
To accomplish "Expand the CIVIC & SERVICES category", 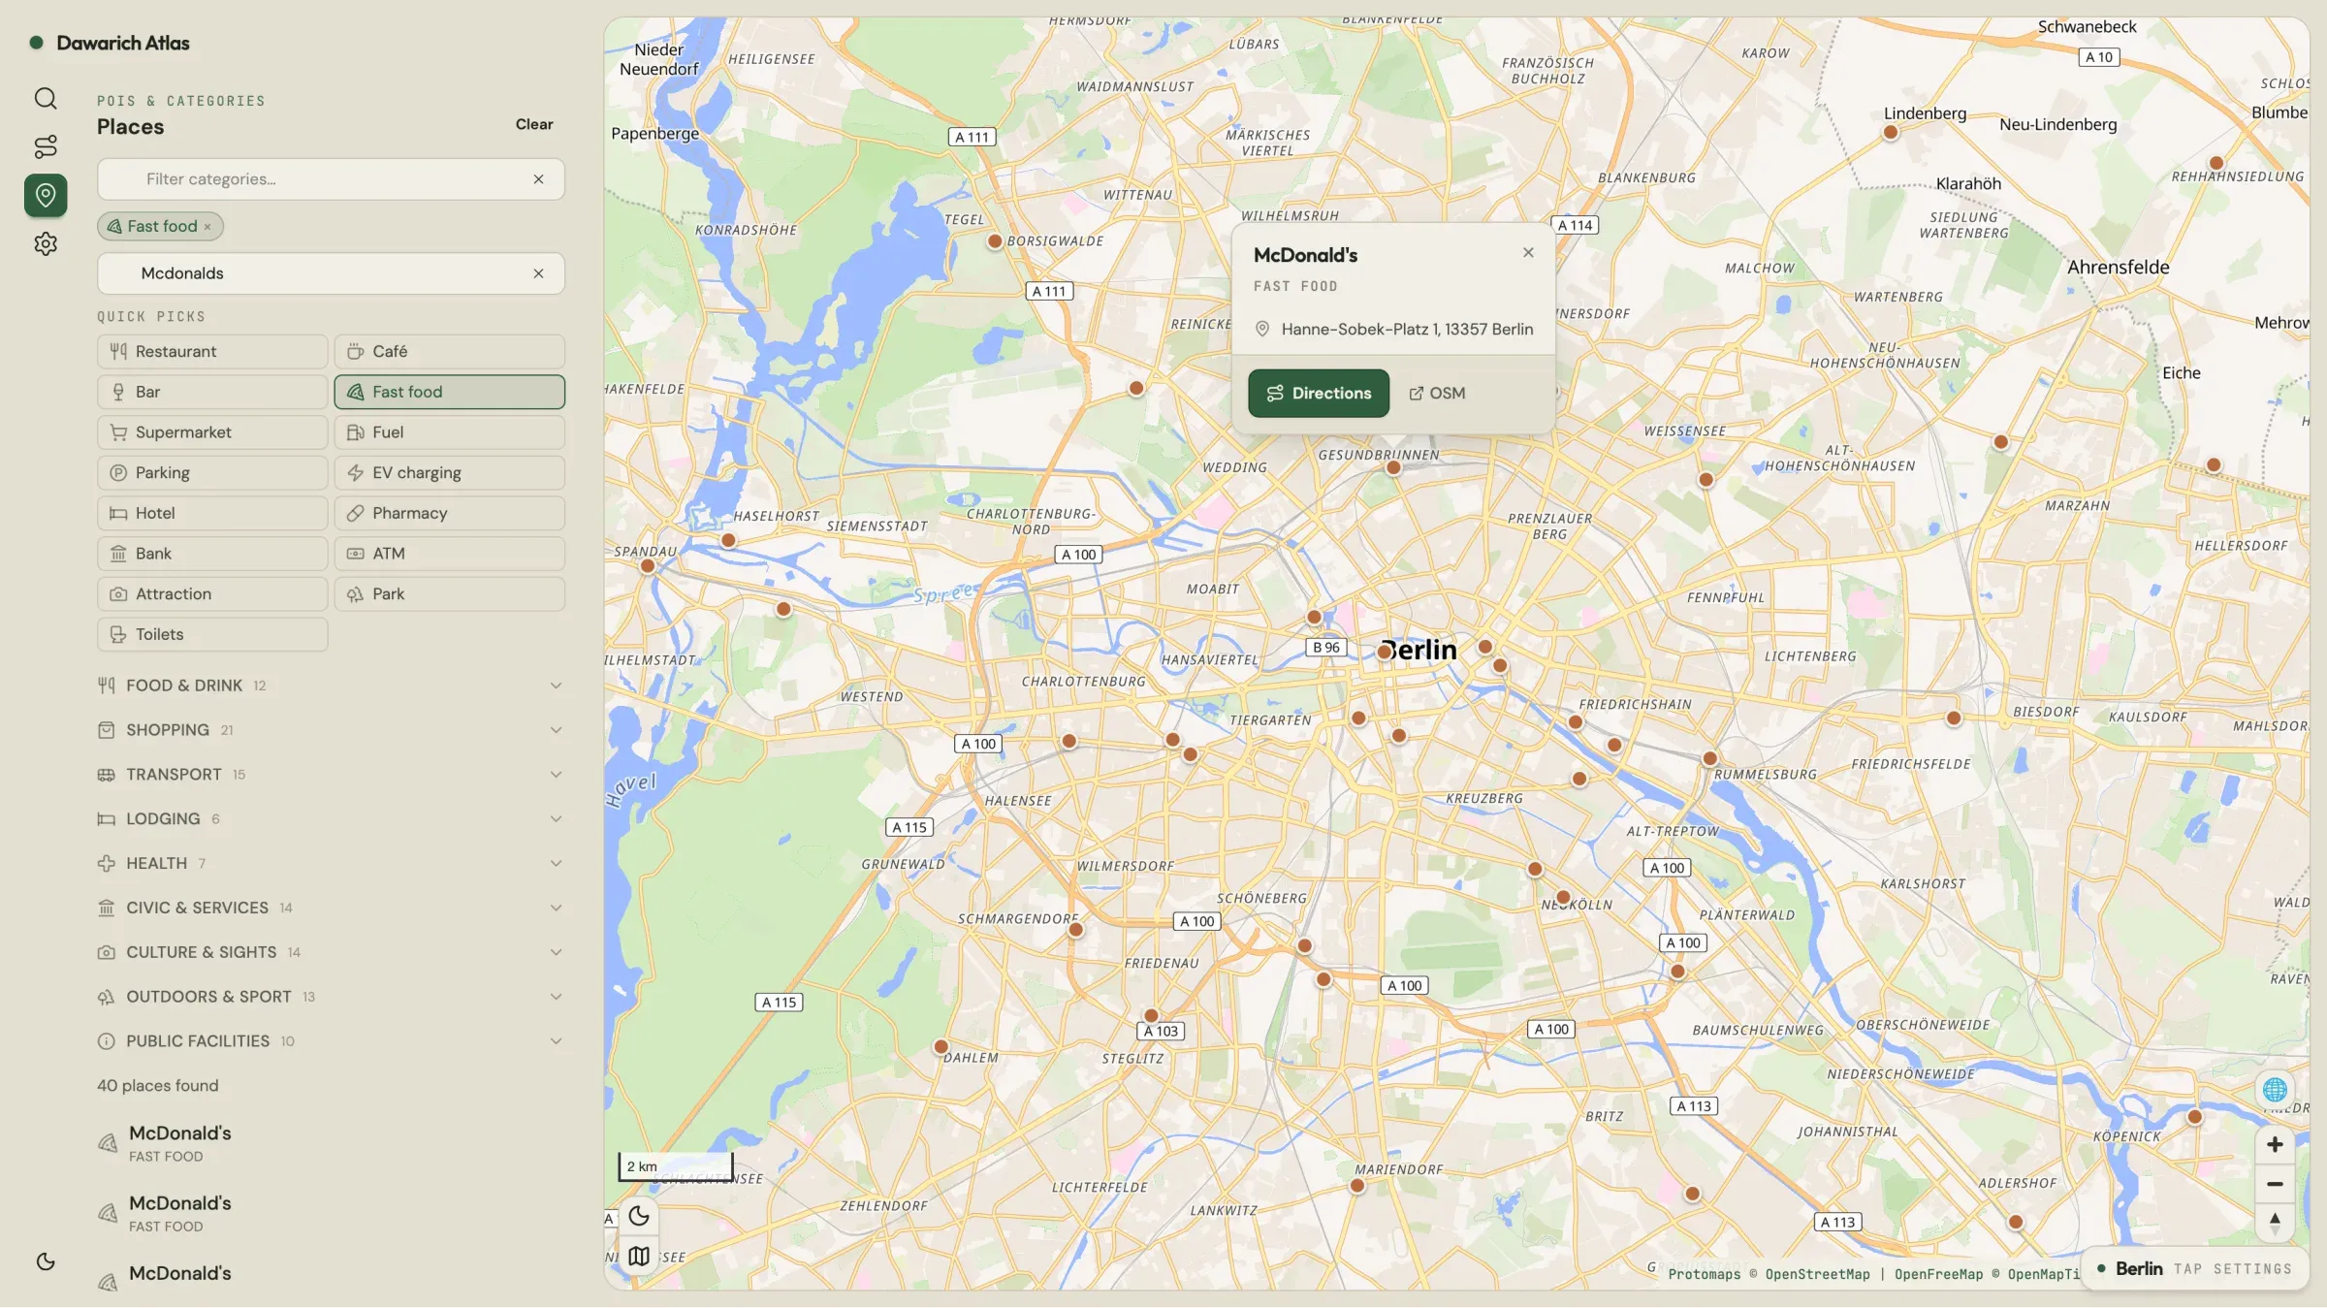I will click(x=330, y=908).
